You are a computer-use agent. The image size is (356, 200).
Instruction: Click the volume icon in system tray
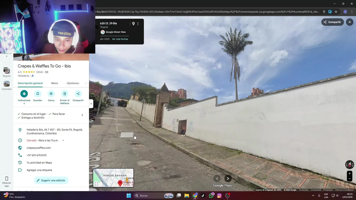pos(337,196)
